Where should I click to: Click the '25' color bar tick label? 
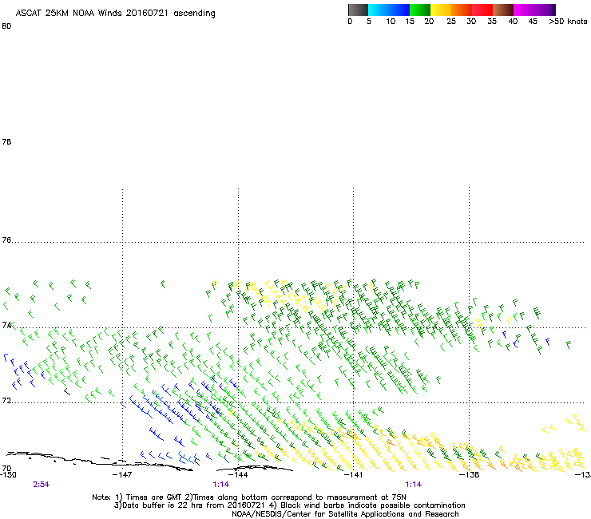click(x=451, y=22)
